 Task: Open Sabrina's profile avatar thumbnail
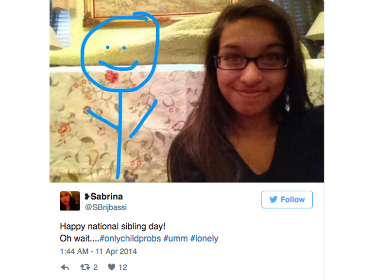(70, 201)
